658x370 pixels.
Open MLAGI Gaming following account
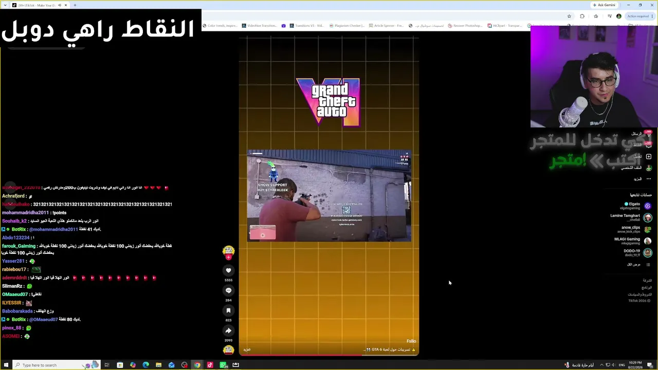(633, 241)
